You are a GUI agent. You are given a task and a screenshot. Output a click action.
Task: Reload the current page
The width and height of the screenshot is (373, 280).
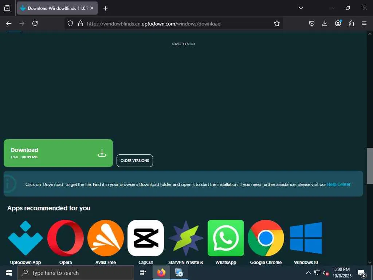(x=35, y=23)
